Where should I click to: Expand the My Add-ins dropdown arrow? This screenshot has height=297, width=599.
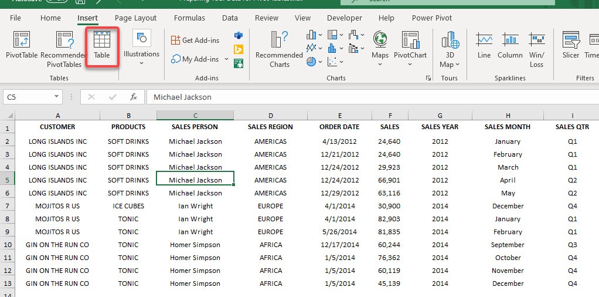(x=226, y=59)
